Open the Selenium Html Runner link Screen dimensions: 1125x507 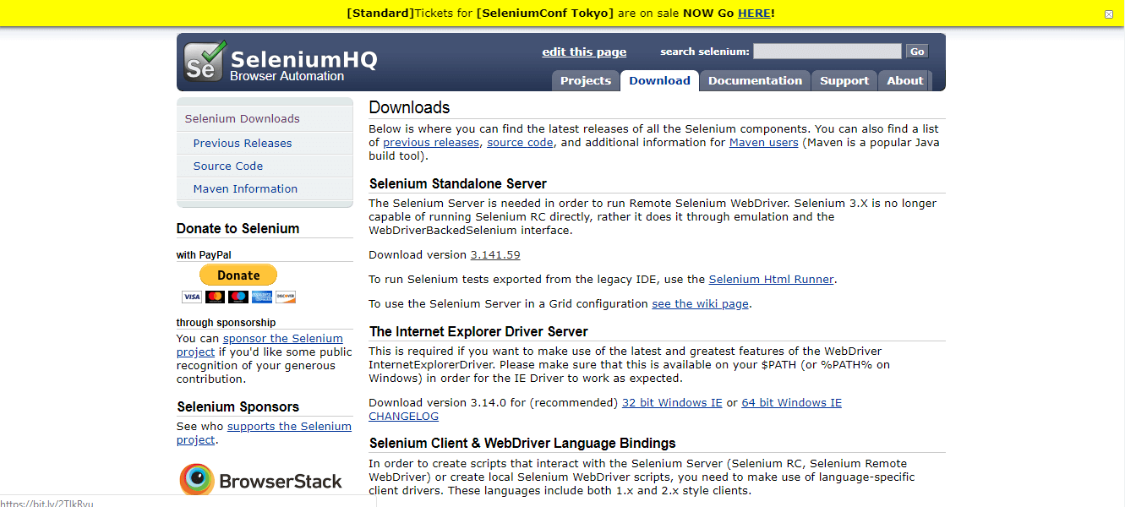(x=771, y=279)
